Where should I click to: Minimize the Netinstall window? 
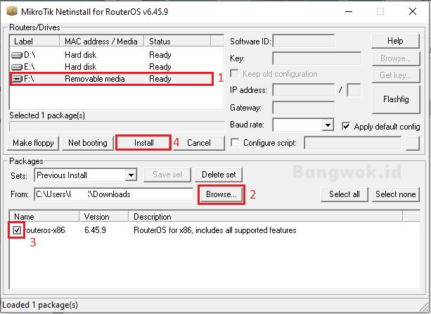coord(349,11)
